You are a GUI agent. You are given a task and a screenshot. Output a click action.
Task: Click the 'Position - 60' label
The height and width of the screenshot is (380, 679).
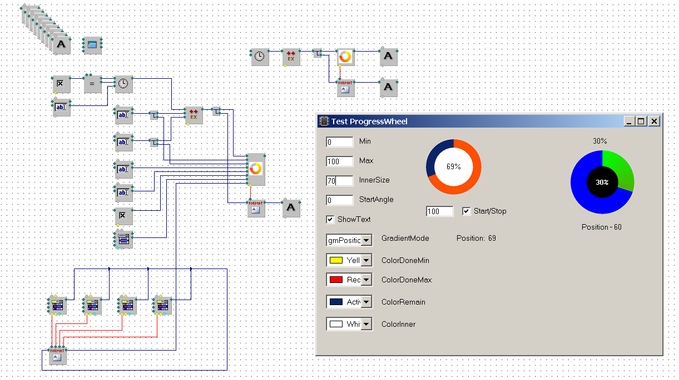(x=602, y=227)
